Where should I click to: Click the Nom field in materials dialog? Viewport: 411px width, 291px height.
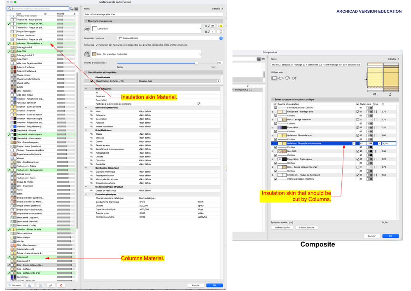[153, 14]
